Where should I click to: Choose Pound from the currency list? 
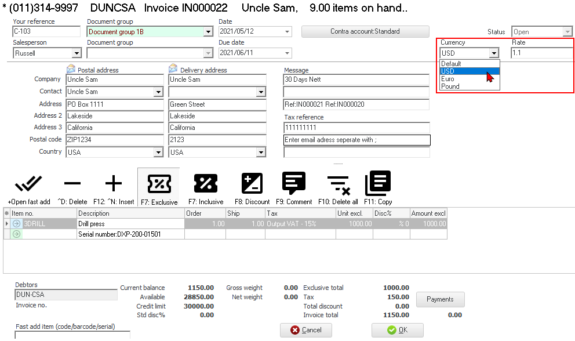coord(450,86)
